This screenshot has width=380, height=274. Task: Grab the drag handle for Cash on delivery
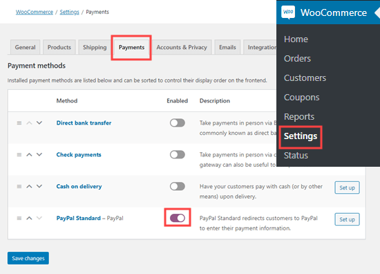19,186
